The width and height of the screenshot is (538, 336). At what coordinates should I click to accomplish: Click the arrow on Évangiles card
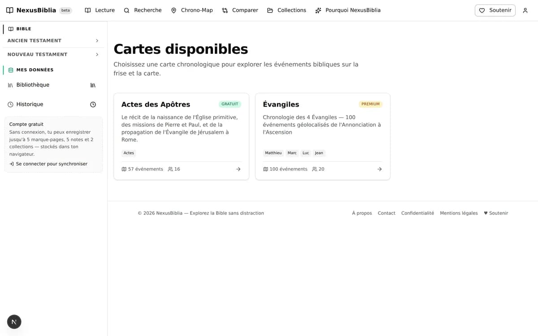coord(379,169)
